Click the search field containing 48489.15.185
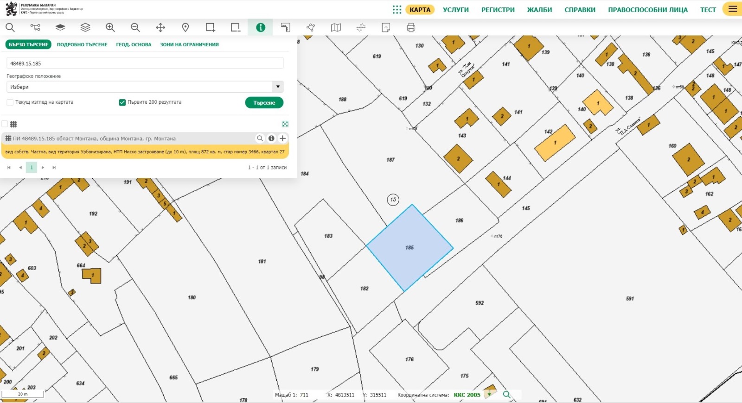Screen dimensions: 742x403 (x=145, y=63)
